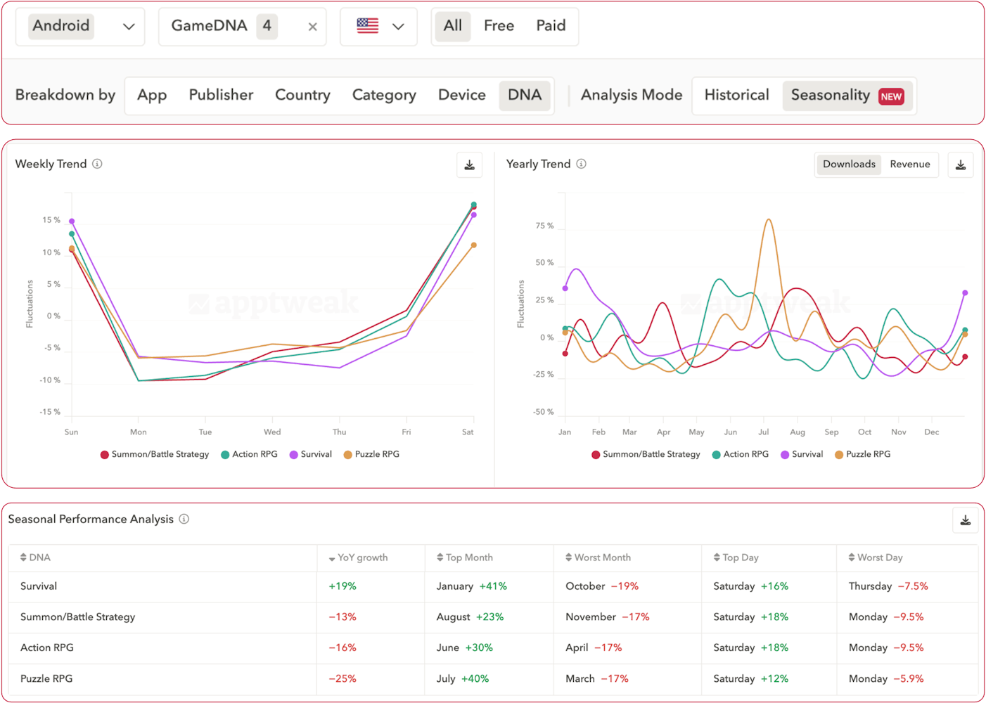View Seasonal Performance Analysis info icon
The width and height of the screenshot is (986, 703).
184,519
